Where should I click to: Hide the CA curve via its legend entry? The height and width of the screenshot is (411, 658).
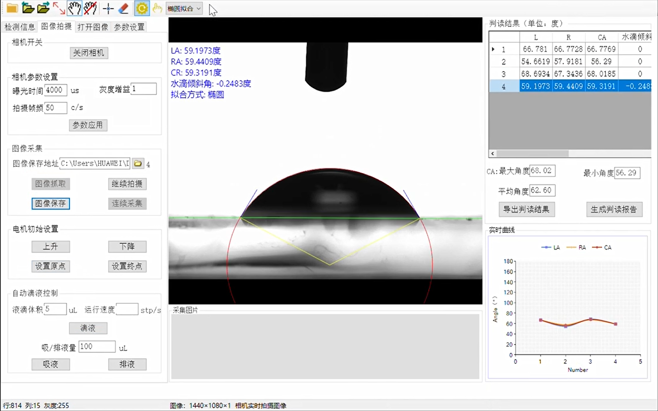(x=602, y=247)
